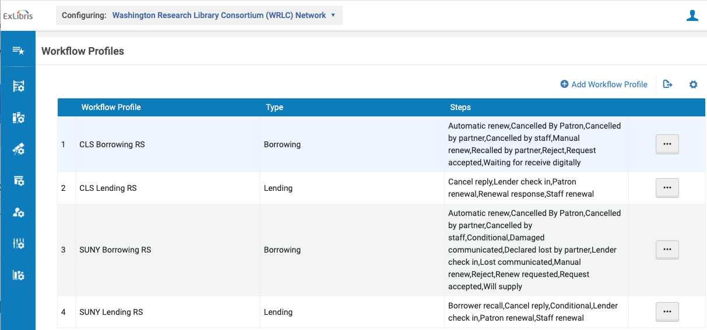Open User Management configuration icon
The width and height of the screenshot is (707, 330).
18,212
